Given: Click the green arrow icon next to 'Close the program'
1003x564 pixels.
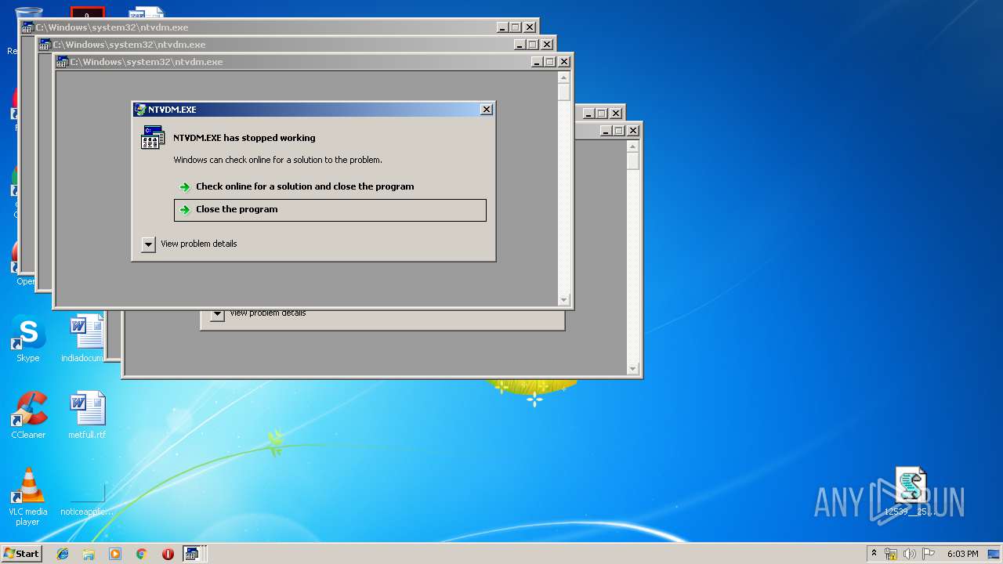Looking at the screenshot, I should click(x=185, y=210).
